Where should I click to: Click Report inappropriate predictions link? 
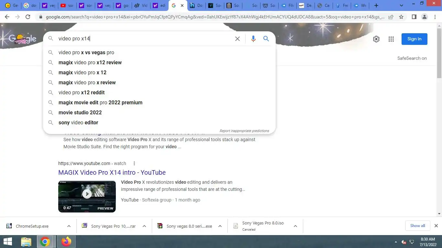coord(244,131)
